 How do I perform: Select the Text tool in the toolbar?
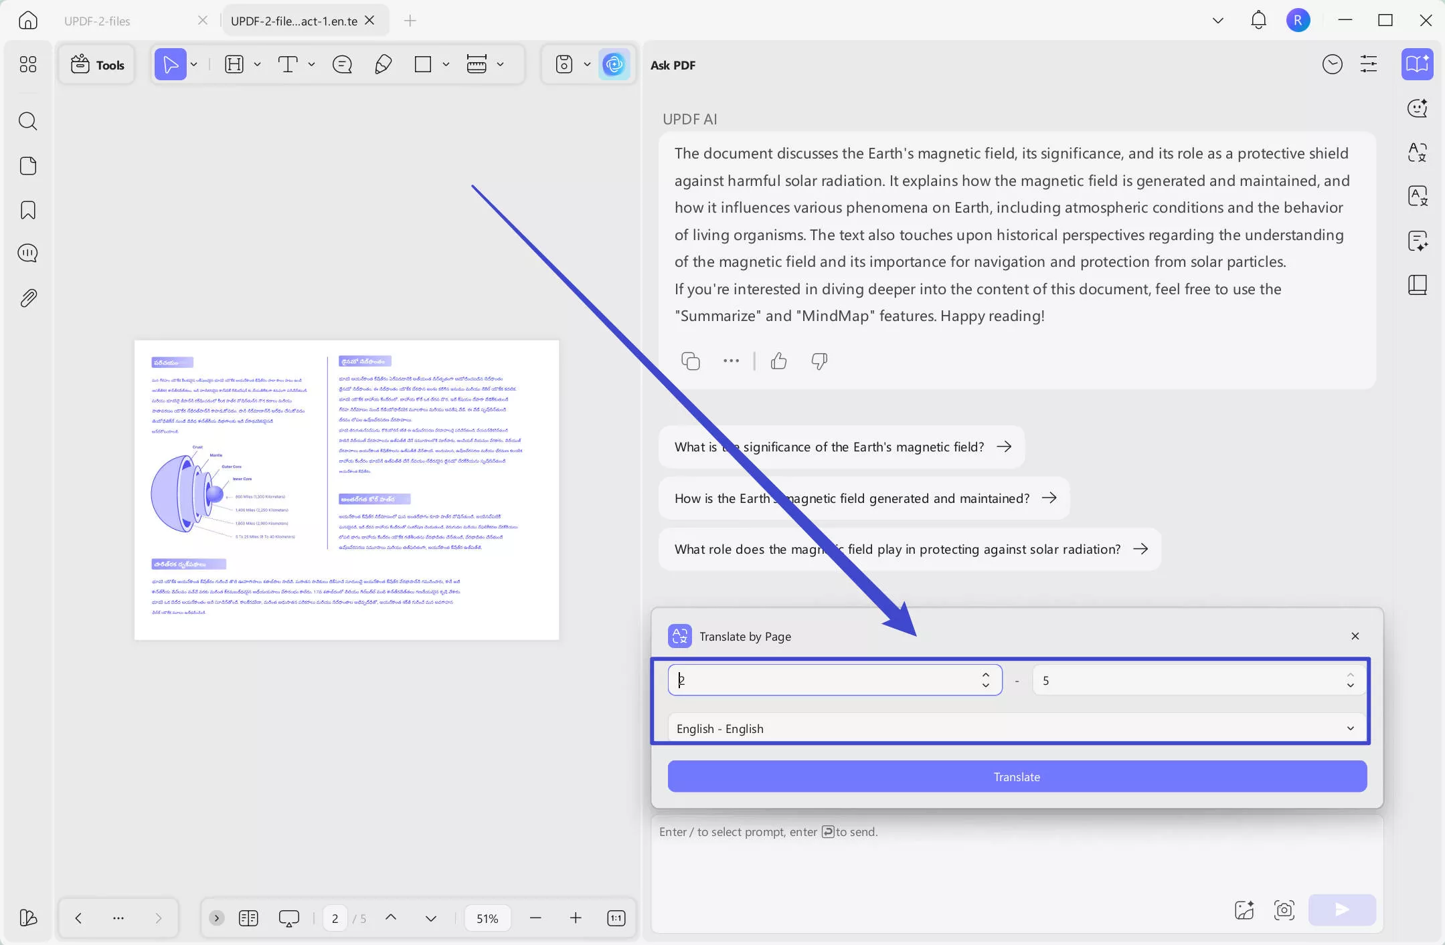click(288, 64)
